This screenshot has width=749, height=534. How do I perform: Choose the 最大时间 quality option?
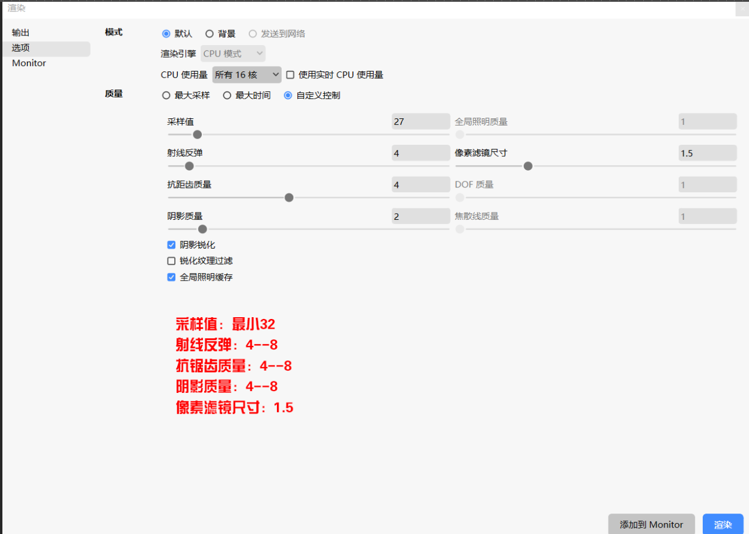[x=227, y=96]
